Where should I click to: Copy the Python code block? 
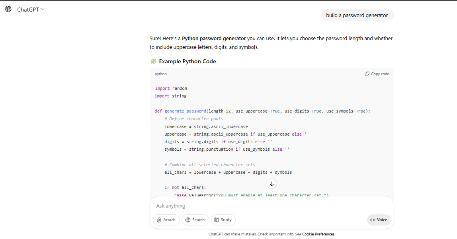click(x=377, y=74)
